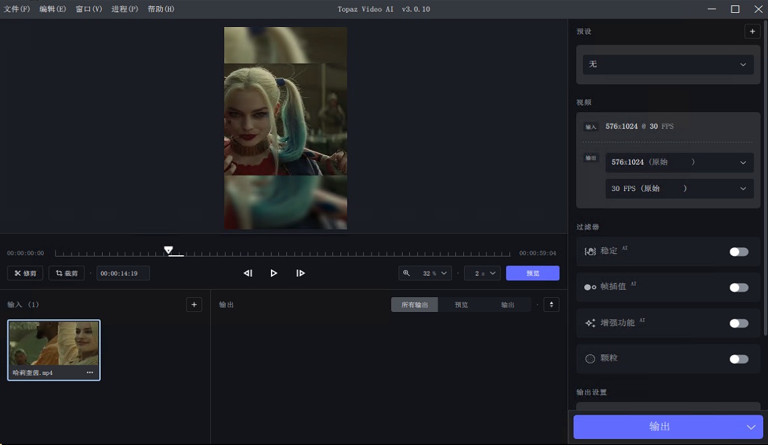Open the 576x1024 output resolution dropdown
The image size is (768, 445).
[679, 162]
